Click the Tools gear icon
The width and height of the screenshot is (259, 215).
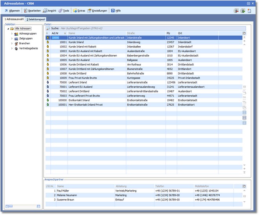[x=60, y=11]
